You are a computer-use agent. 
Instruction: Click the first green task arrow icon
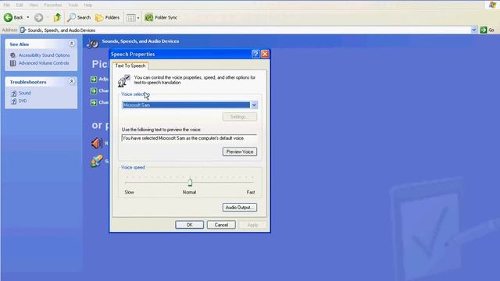pyautogui.click(x=94, y=80)
